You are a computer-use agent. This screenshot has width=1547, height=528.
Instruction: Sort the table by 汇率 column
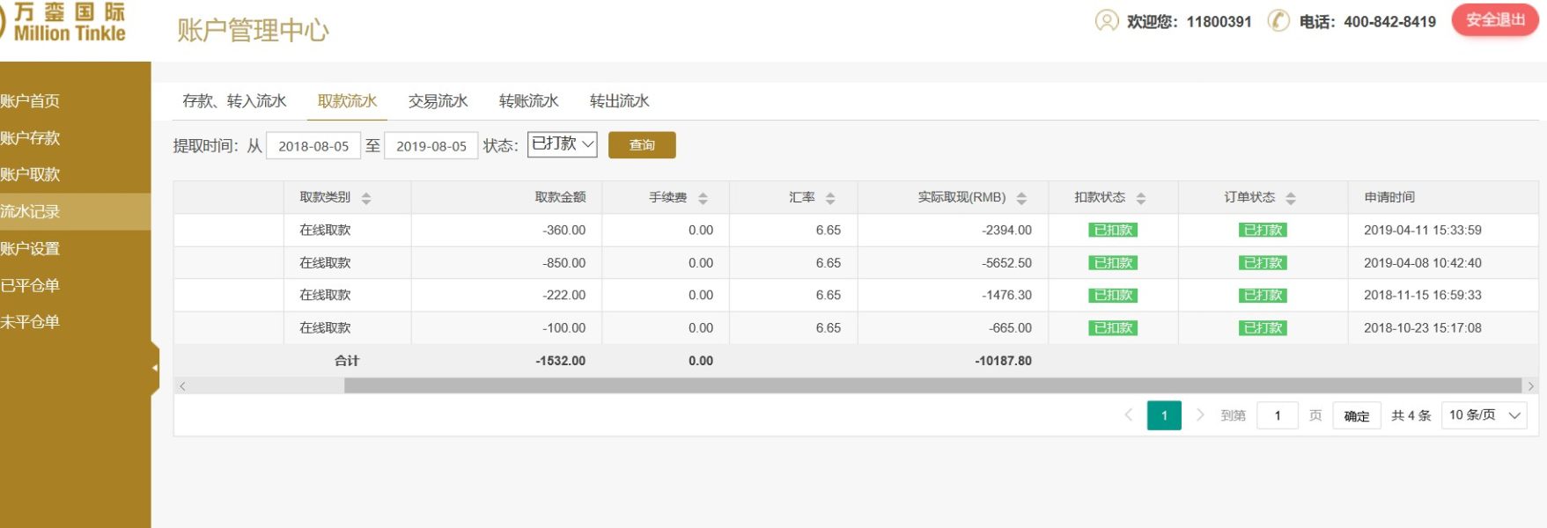pos(830,198)
